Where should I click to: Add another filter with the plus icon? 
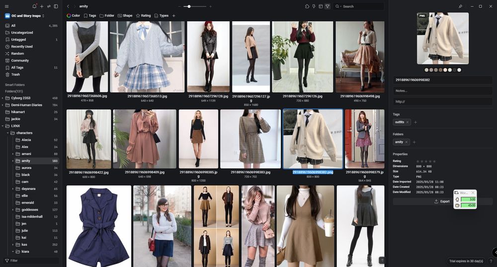coord(173,15)
